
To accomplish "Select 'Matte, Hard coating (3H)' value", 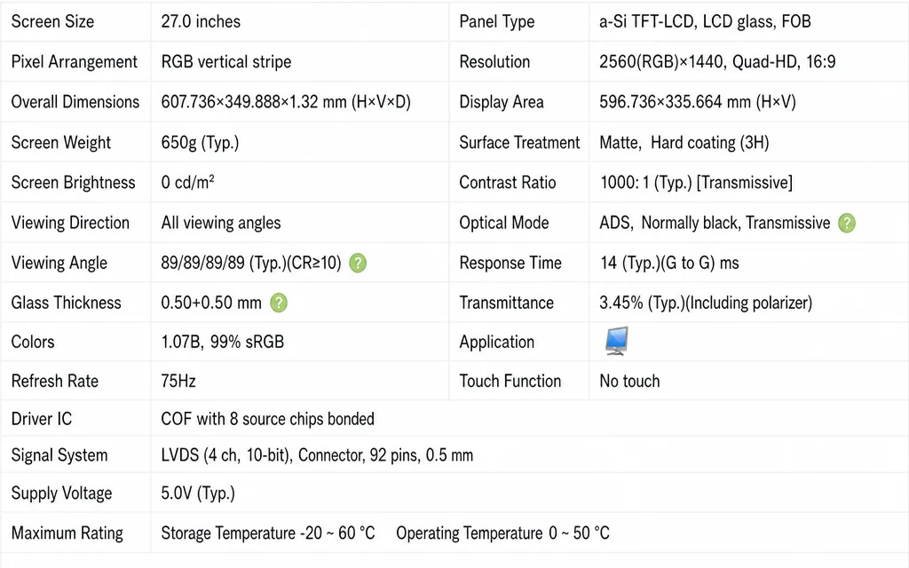I will [x=684, y=143].
